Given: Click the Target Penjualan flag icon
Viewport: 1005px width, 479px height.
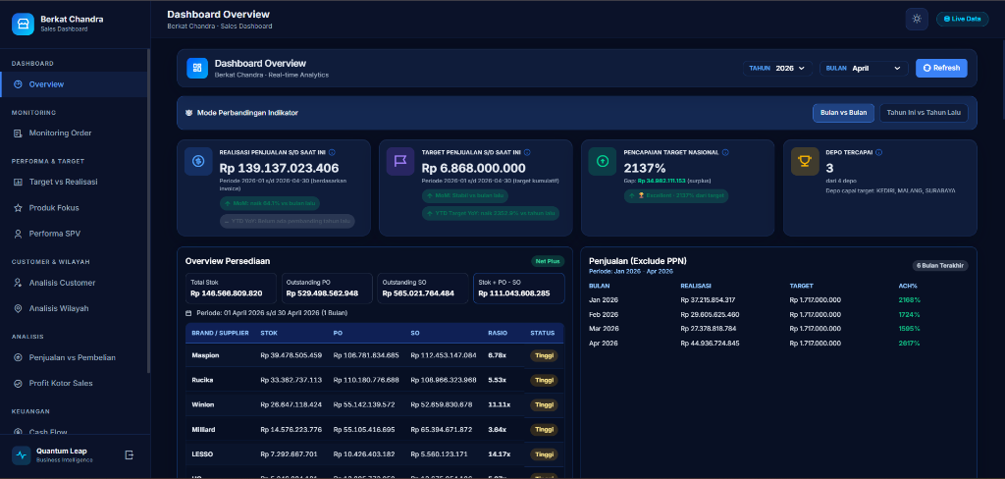Looking at the screenshot, I should click(400, 162).
